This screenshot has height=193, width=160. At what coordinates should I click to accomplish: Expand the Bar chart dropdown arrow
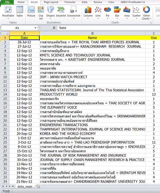click(117, 18)
